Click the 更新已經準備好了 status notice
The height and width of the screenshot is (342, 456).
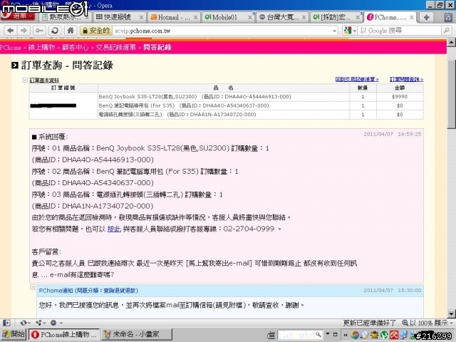369,323
